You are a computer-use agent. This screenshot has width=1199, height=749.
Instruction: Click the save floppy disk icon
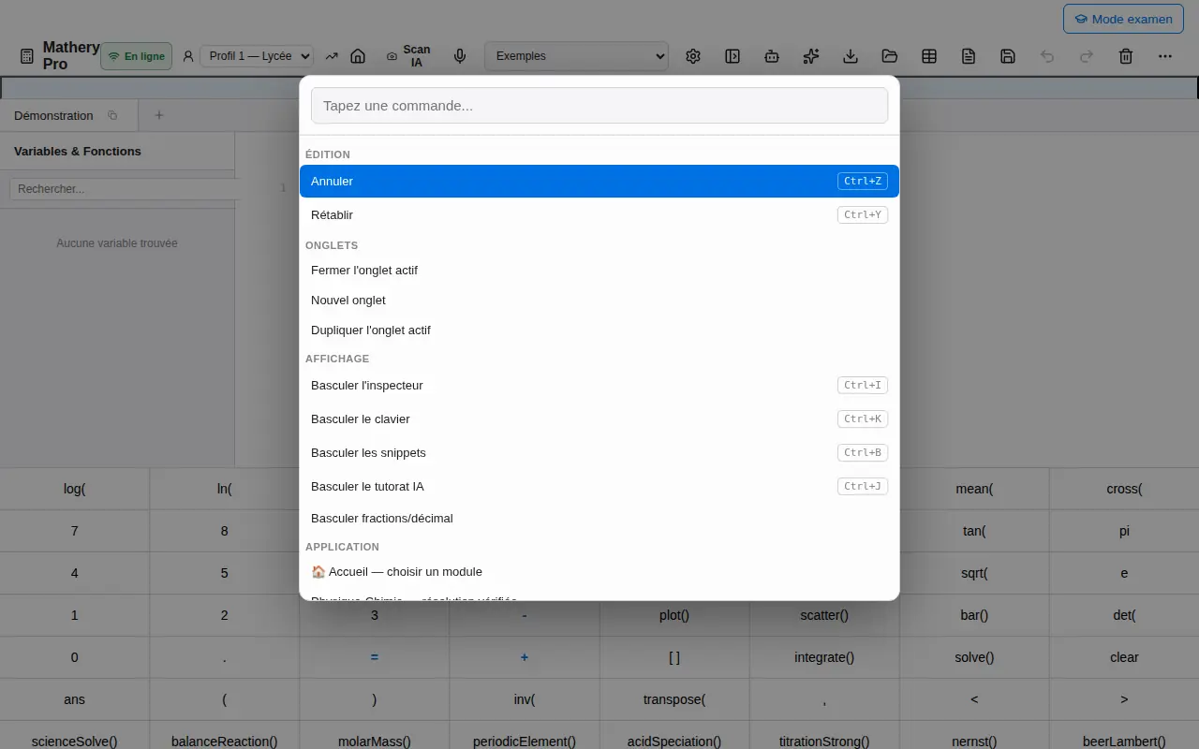click(x=1008, y=56)
